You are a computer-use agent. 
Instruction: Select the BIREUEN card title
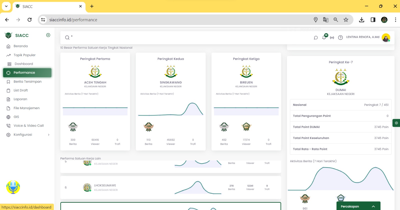tap(246, 82)
